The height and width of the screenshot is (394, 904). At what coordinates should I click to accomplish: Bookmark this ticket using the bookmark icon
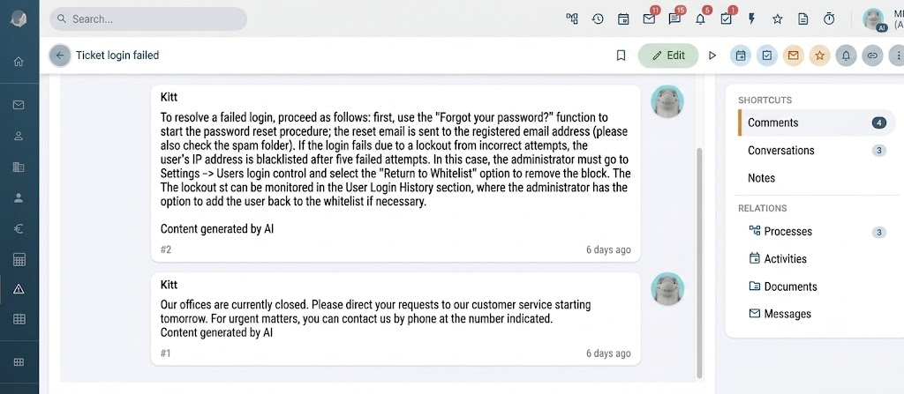click(x=621, y=56)
